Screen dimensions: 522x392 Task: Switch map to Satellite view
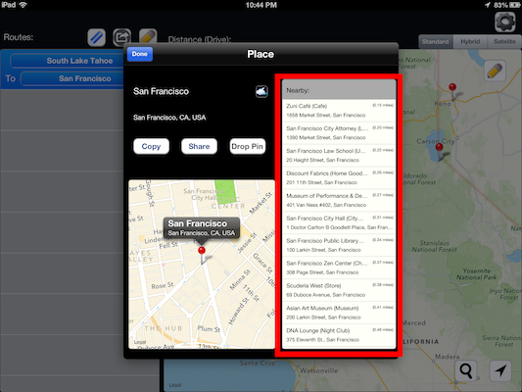point(504,41)
